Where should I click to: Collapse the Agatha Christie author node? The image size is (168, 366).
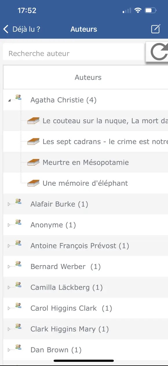tap(9, 100)
